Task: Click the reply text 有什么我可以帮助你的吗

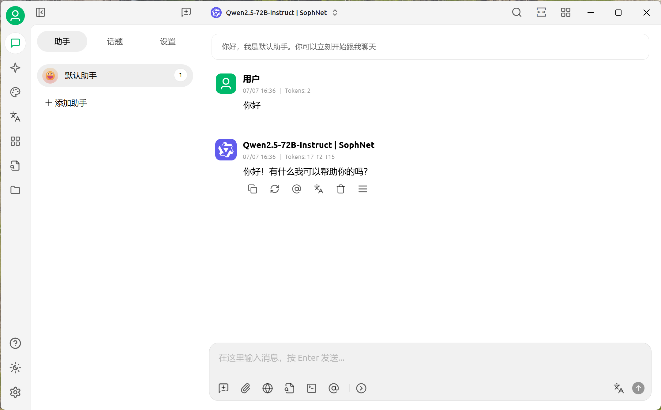Action: point(318,172)
